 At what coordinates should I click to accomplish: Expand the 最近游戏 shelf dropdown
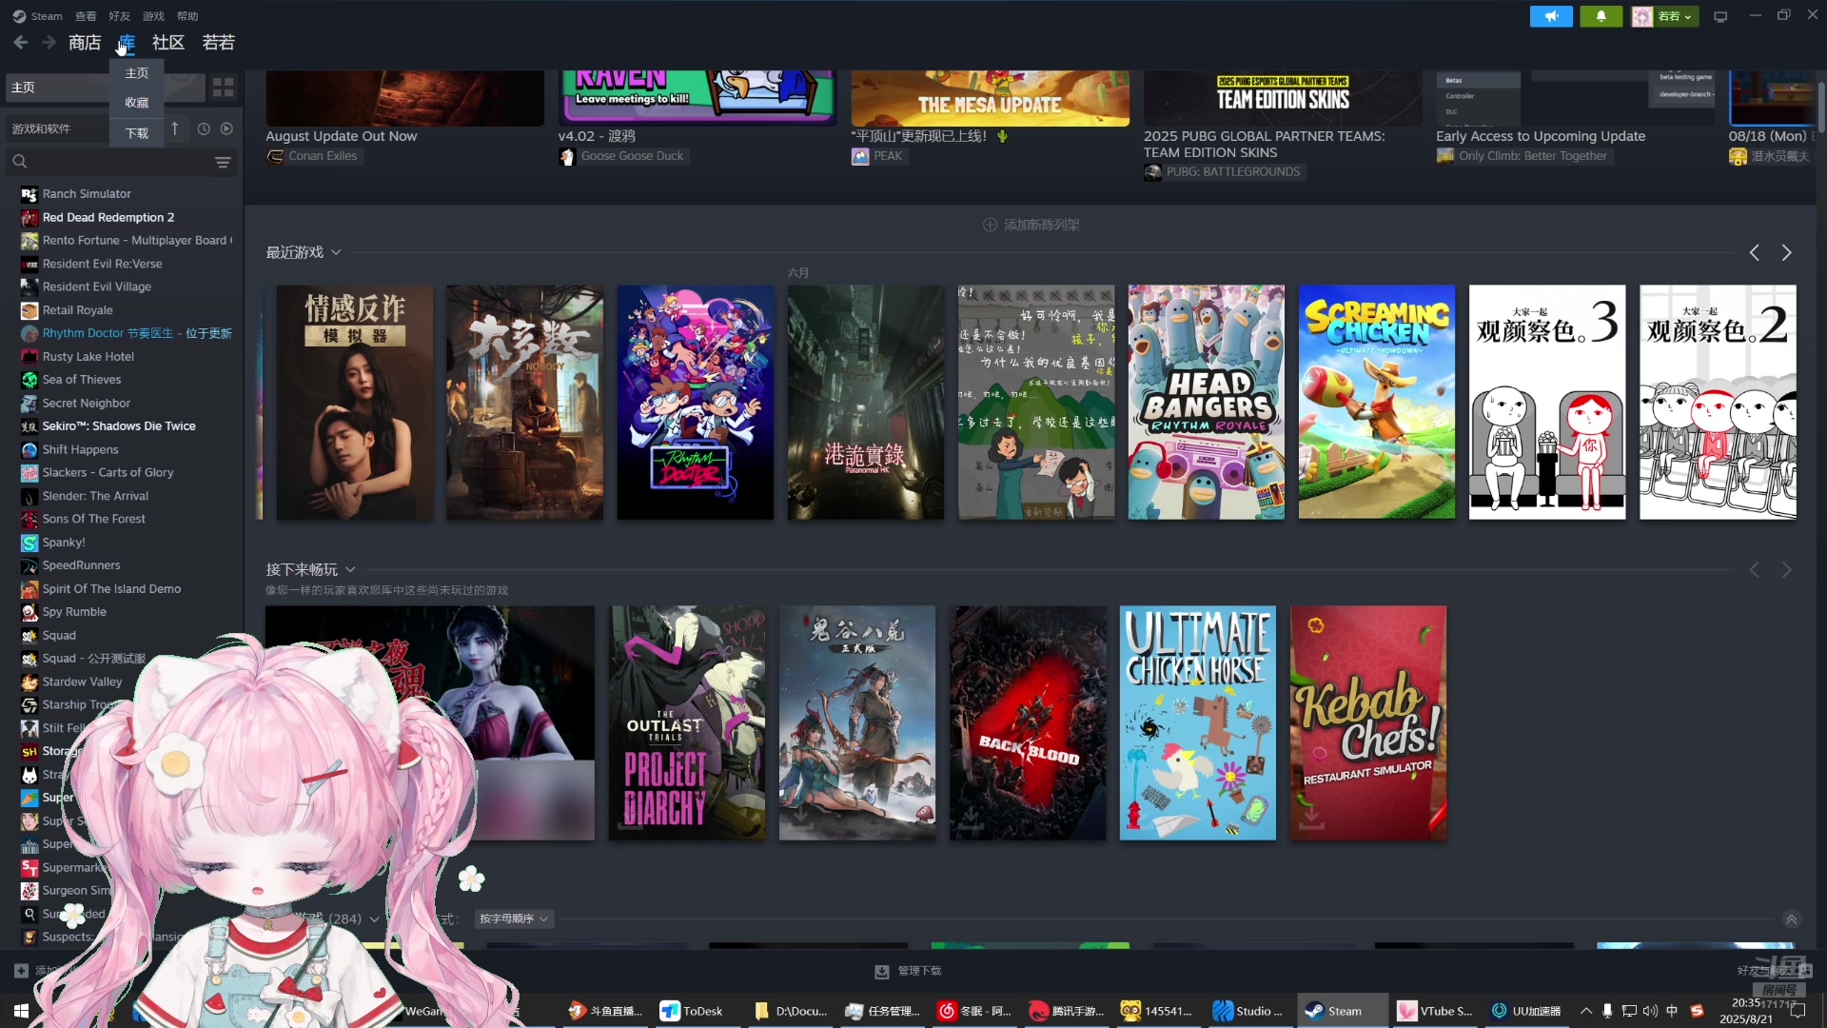coord(336,252)
